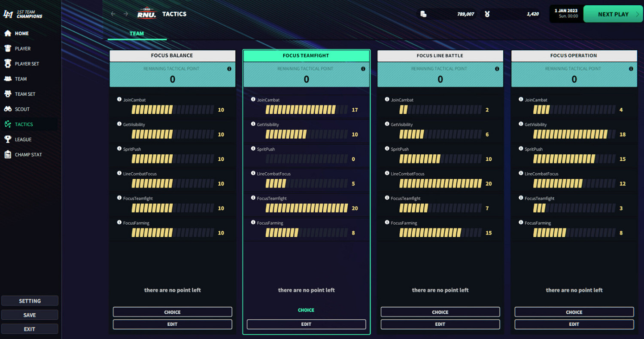644x339 pixels.
Task: Switch to the Team tab
Action: 137,34
